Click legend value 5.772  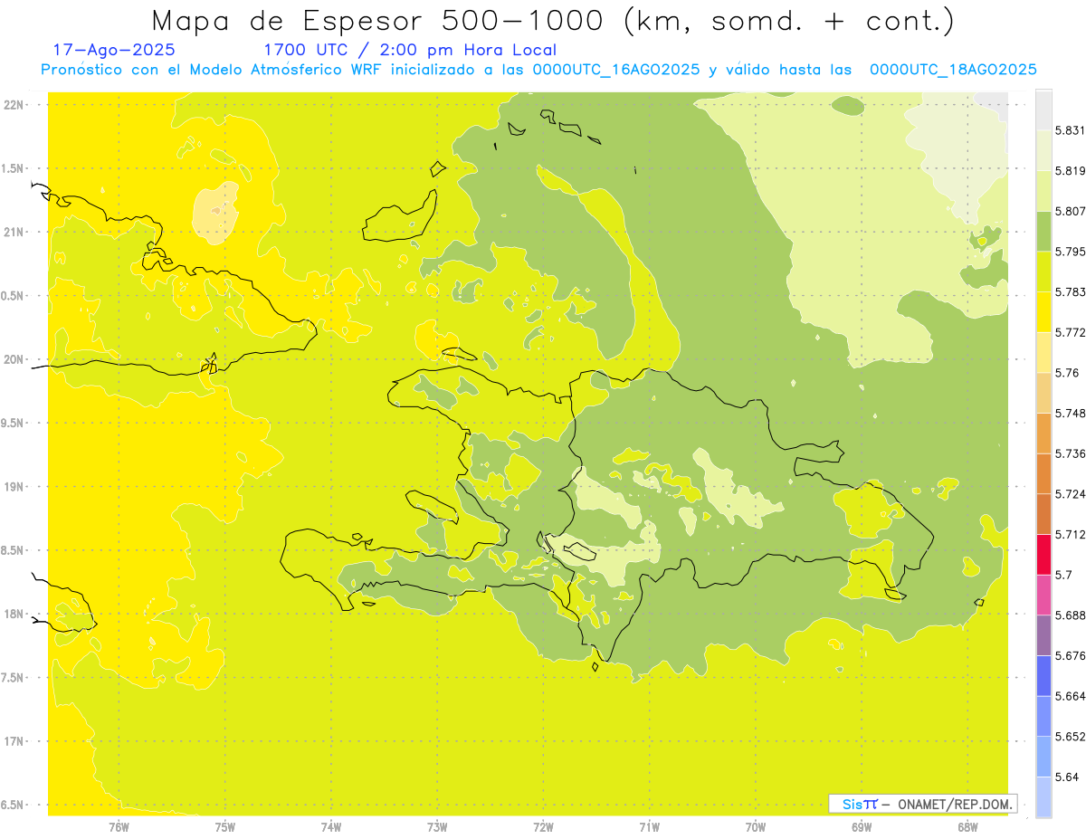(1070, 332)
